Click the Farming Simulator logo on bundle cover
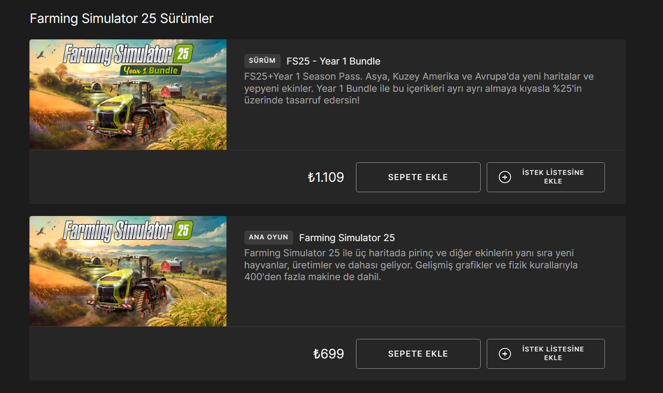The height and width of the screenshot is (393, 663). (x=118, y=54)
